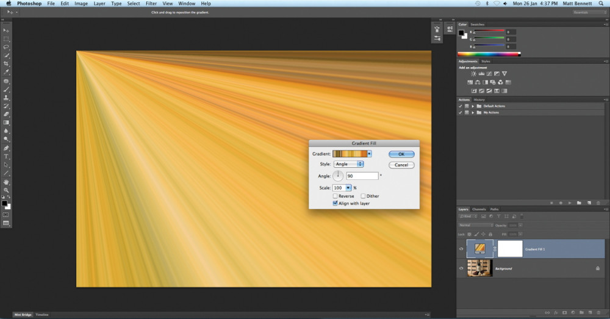The width and height of the screenshot is (610, 319).
Task: Uncheck Align with layer
Action: coord(335,204)
